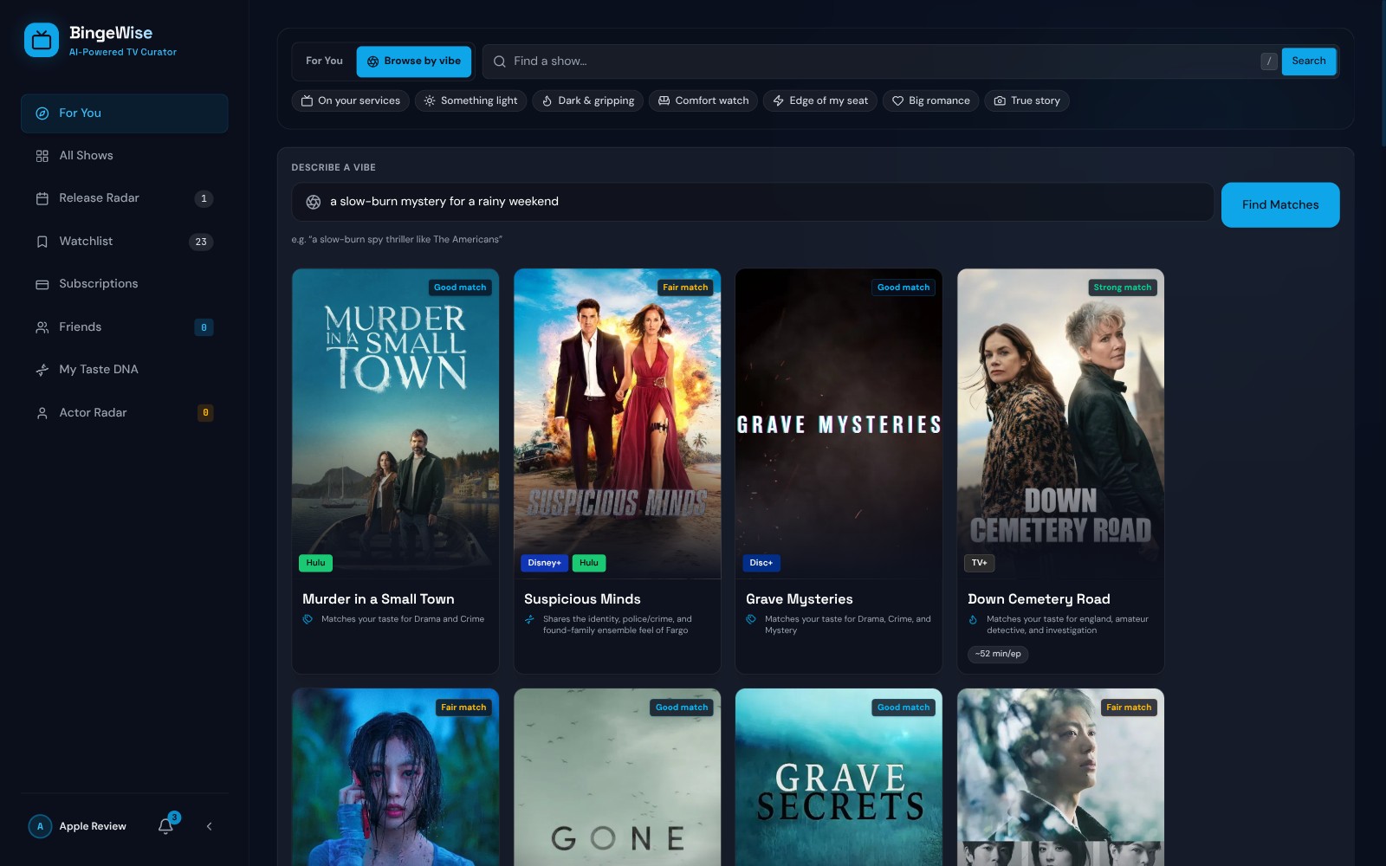This screenshot has height=866, width=1386.
Task: Open My Taste DNA
Action: (x=125, y=370)
